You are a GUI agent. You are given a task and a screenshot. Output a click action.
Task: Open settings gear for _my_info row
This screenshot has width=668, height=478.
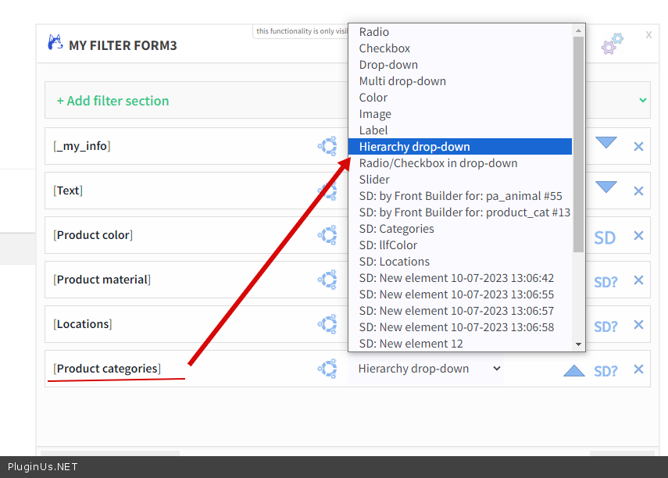click(327, 146)
